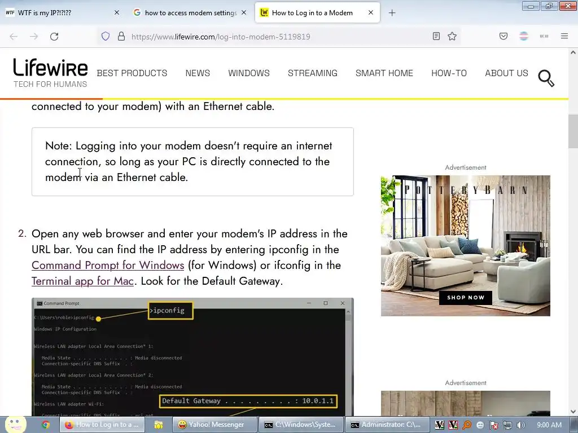
Task: Reload the Lifewire page
Action: [54, 37]
